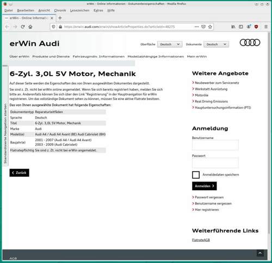Click '2003 - 2009 (Audi Cabriolet)' text
The height and width of the screenshot is (263, 272).
[x=56, y=145]
